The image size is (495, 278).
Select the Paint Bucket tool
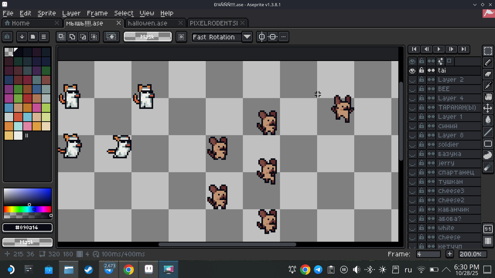point(488,120)
